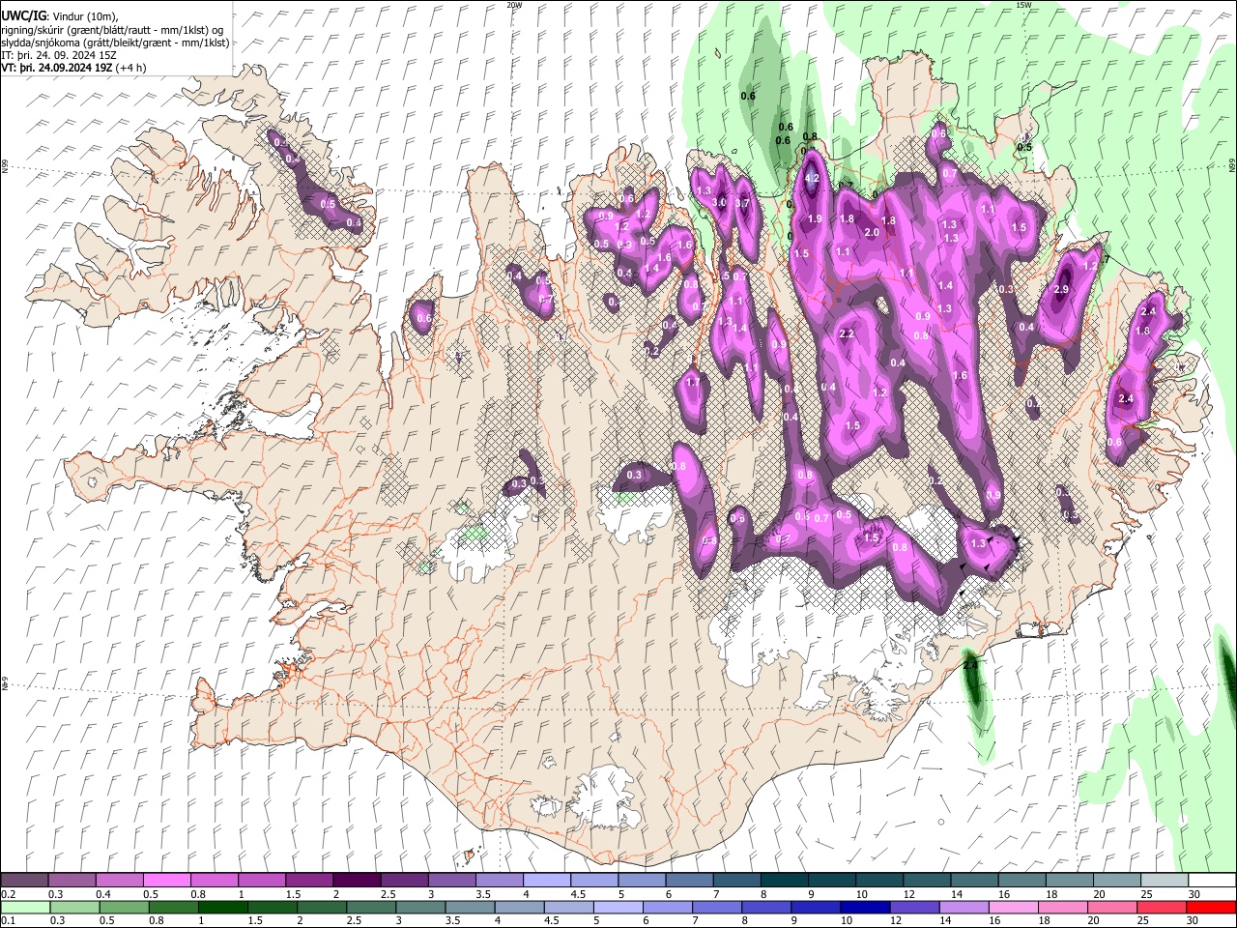
Task: Pick the bright red 30 rain legend swatch
Action: [1211, 907]
